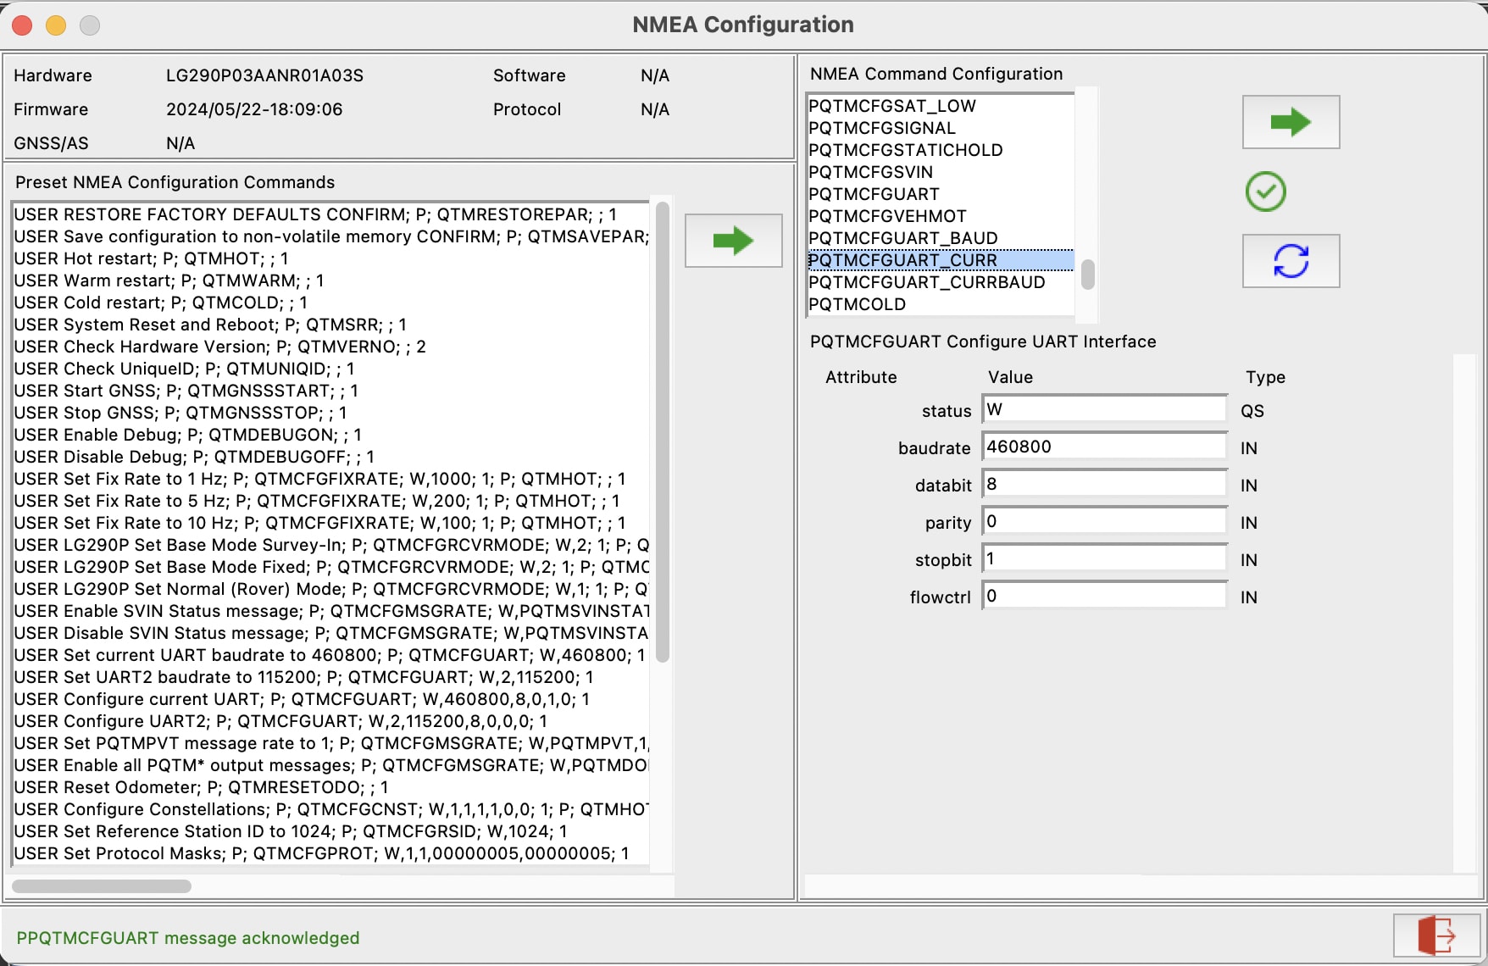
Task: Select Set PQTMPVT message rate preset
Action: [x=331, y=743]
